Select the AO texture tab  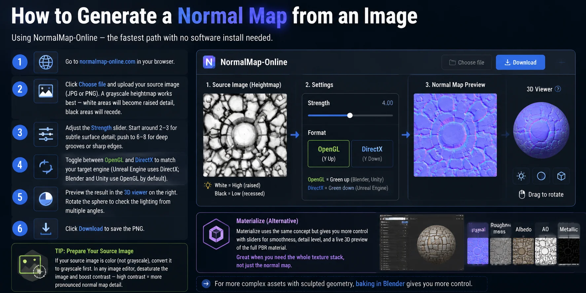545,229
